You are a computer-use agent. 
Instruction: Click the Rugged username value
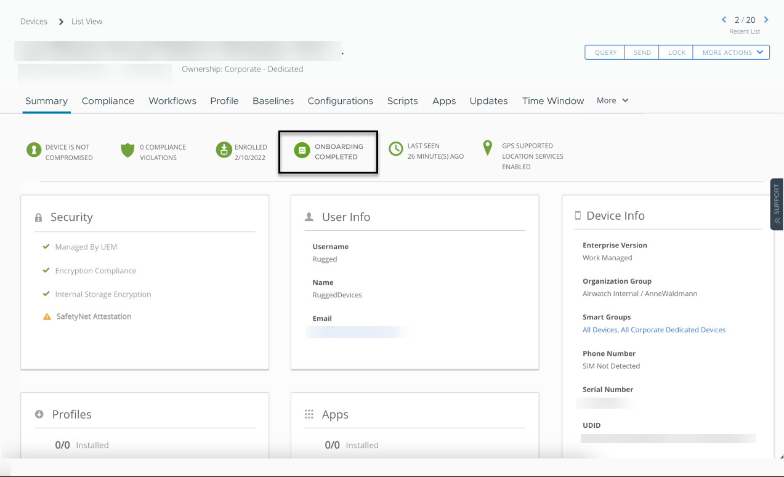pyautogui.click(x=325, y=259)
